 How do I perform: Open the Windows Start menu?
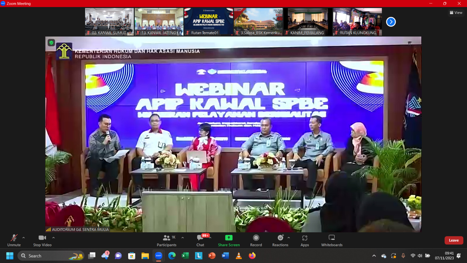[10, 256]
